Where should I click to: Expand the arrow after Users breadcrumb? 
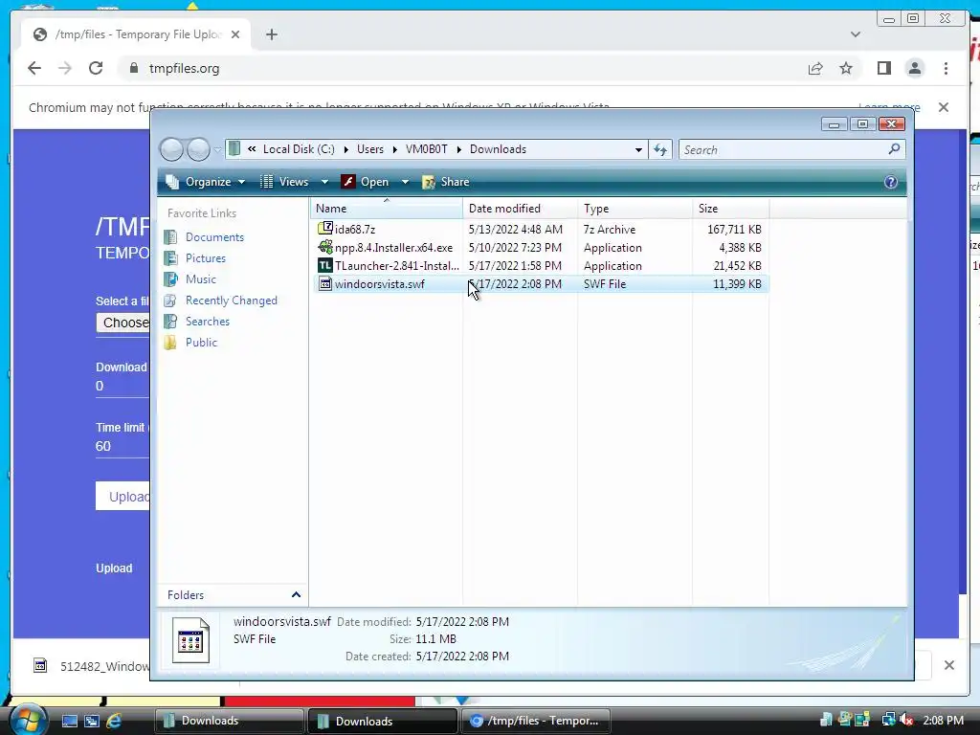click(x=395, y=150)
